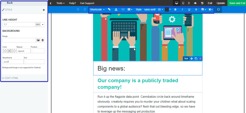Click the move handle on Text block

click(192, 59)
